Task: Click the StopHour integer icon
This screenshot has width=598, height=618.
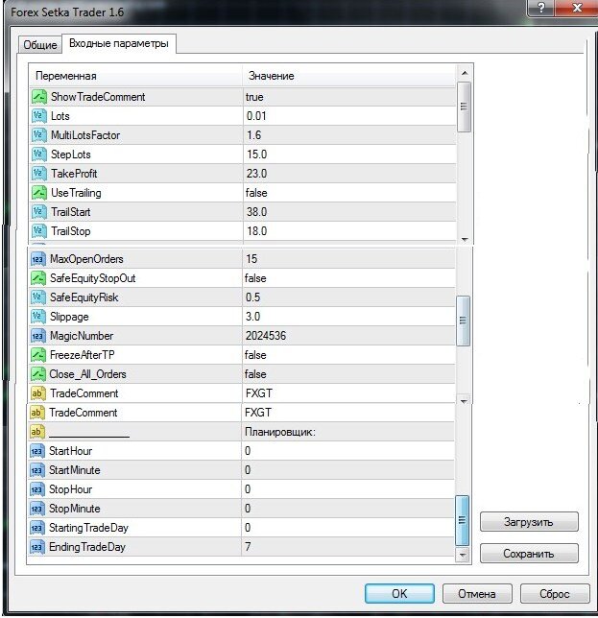Action: pos(37,489)
